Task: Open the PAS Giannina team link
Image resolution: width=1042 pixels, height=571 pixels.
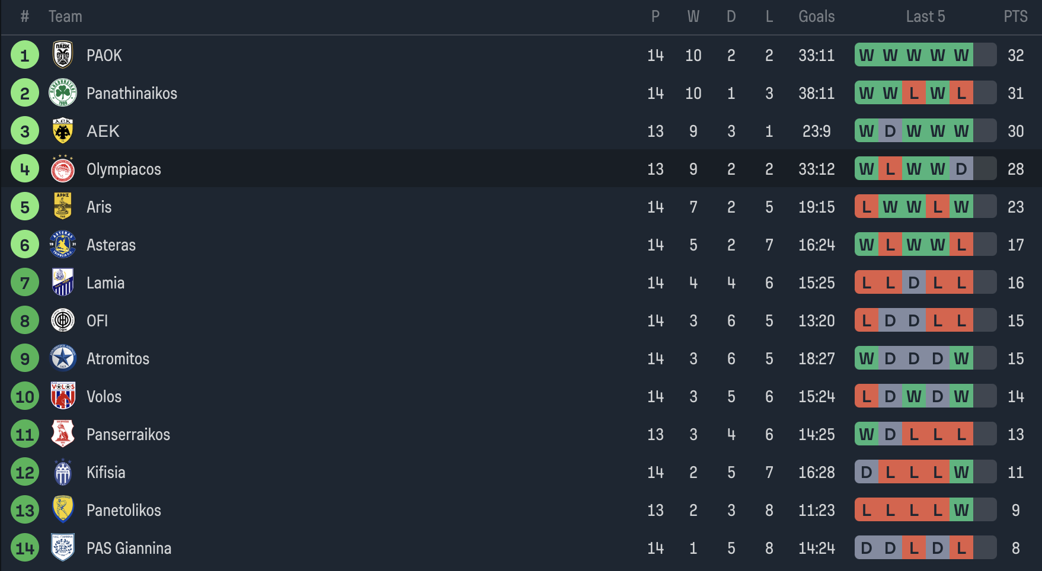Action: (x=129, y=548)
